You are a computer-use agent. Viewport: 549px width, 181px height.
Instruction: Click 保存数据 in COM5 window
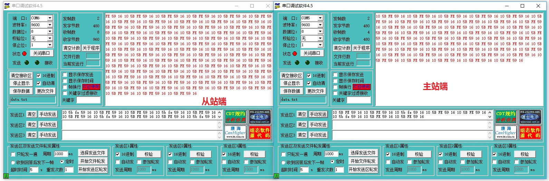[291, 91]
